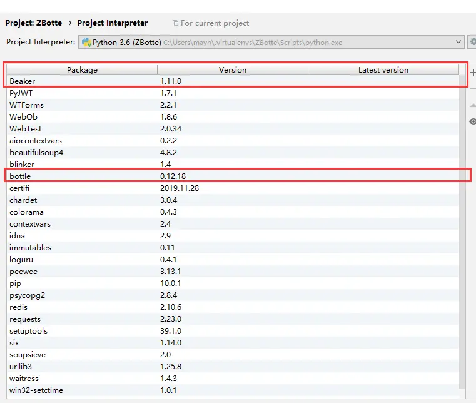
Task: Go to Project: ZBotte breadcrumb
Action: tap(33, 23)
